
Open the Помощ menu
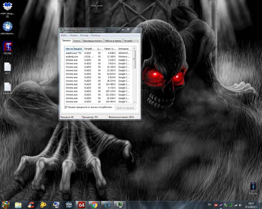95,35
